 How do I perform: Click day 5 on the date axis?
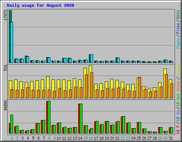pyautogui.click(x=33, y=138)
